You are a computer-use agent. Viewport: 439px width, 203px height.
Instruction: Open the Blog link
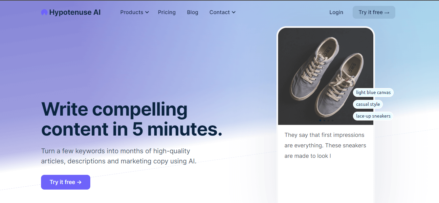click(192, 12)
